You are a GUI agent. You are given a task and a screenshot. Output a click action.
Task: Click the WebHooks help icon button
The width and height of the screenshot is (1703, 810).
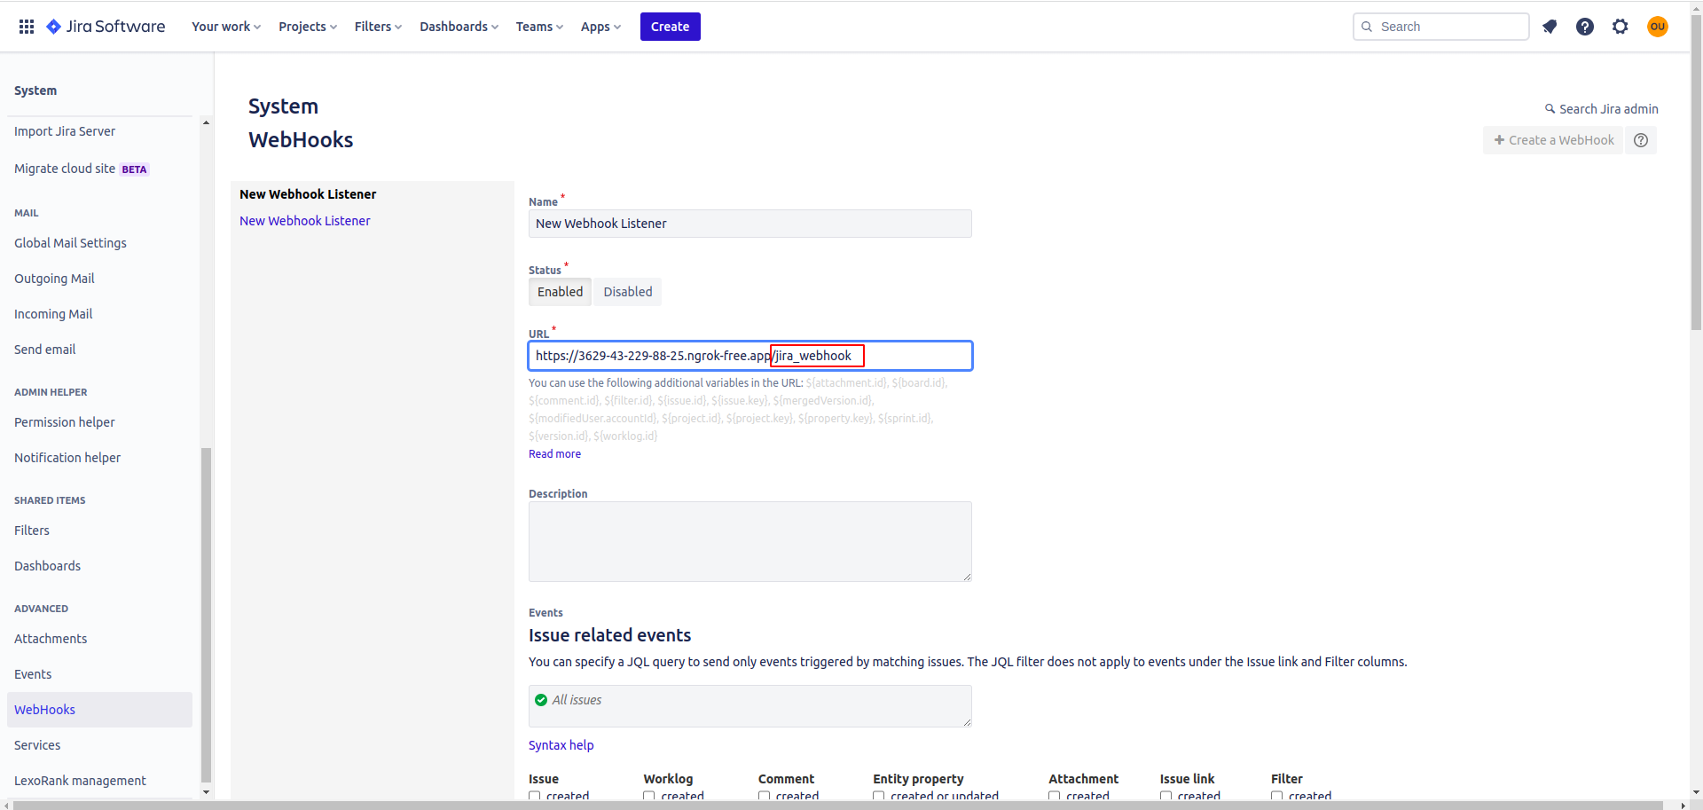[1641, 140]
